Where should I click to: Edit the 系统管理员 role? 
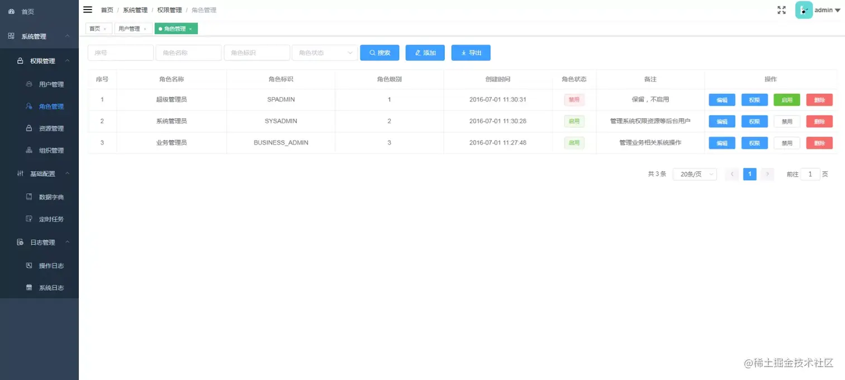click(722, 121)
